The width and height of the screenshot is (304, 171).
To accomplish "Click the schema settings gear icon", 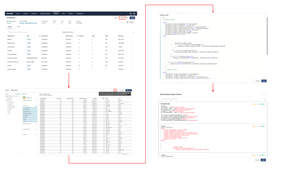I will coord(127,18).
